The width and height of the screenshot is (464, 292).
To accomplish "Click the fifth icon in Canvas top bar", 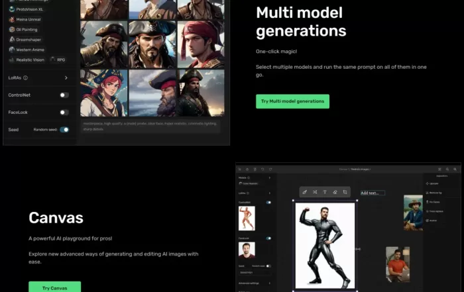I will point(270,170).
